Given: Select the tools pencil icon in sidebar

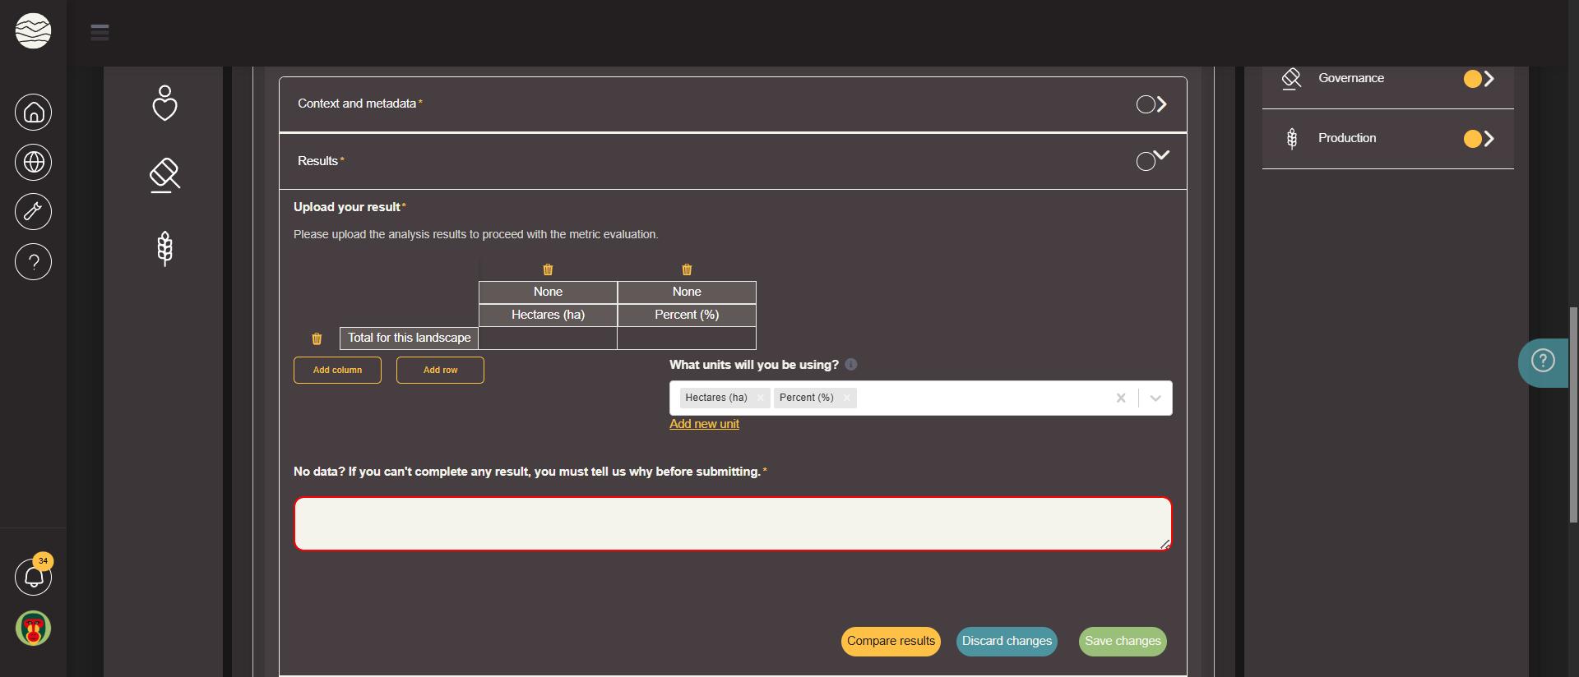Looking at the screenshot, I should coord(33,212).
